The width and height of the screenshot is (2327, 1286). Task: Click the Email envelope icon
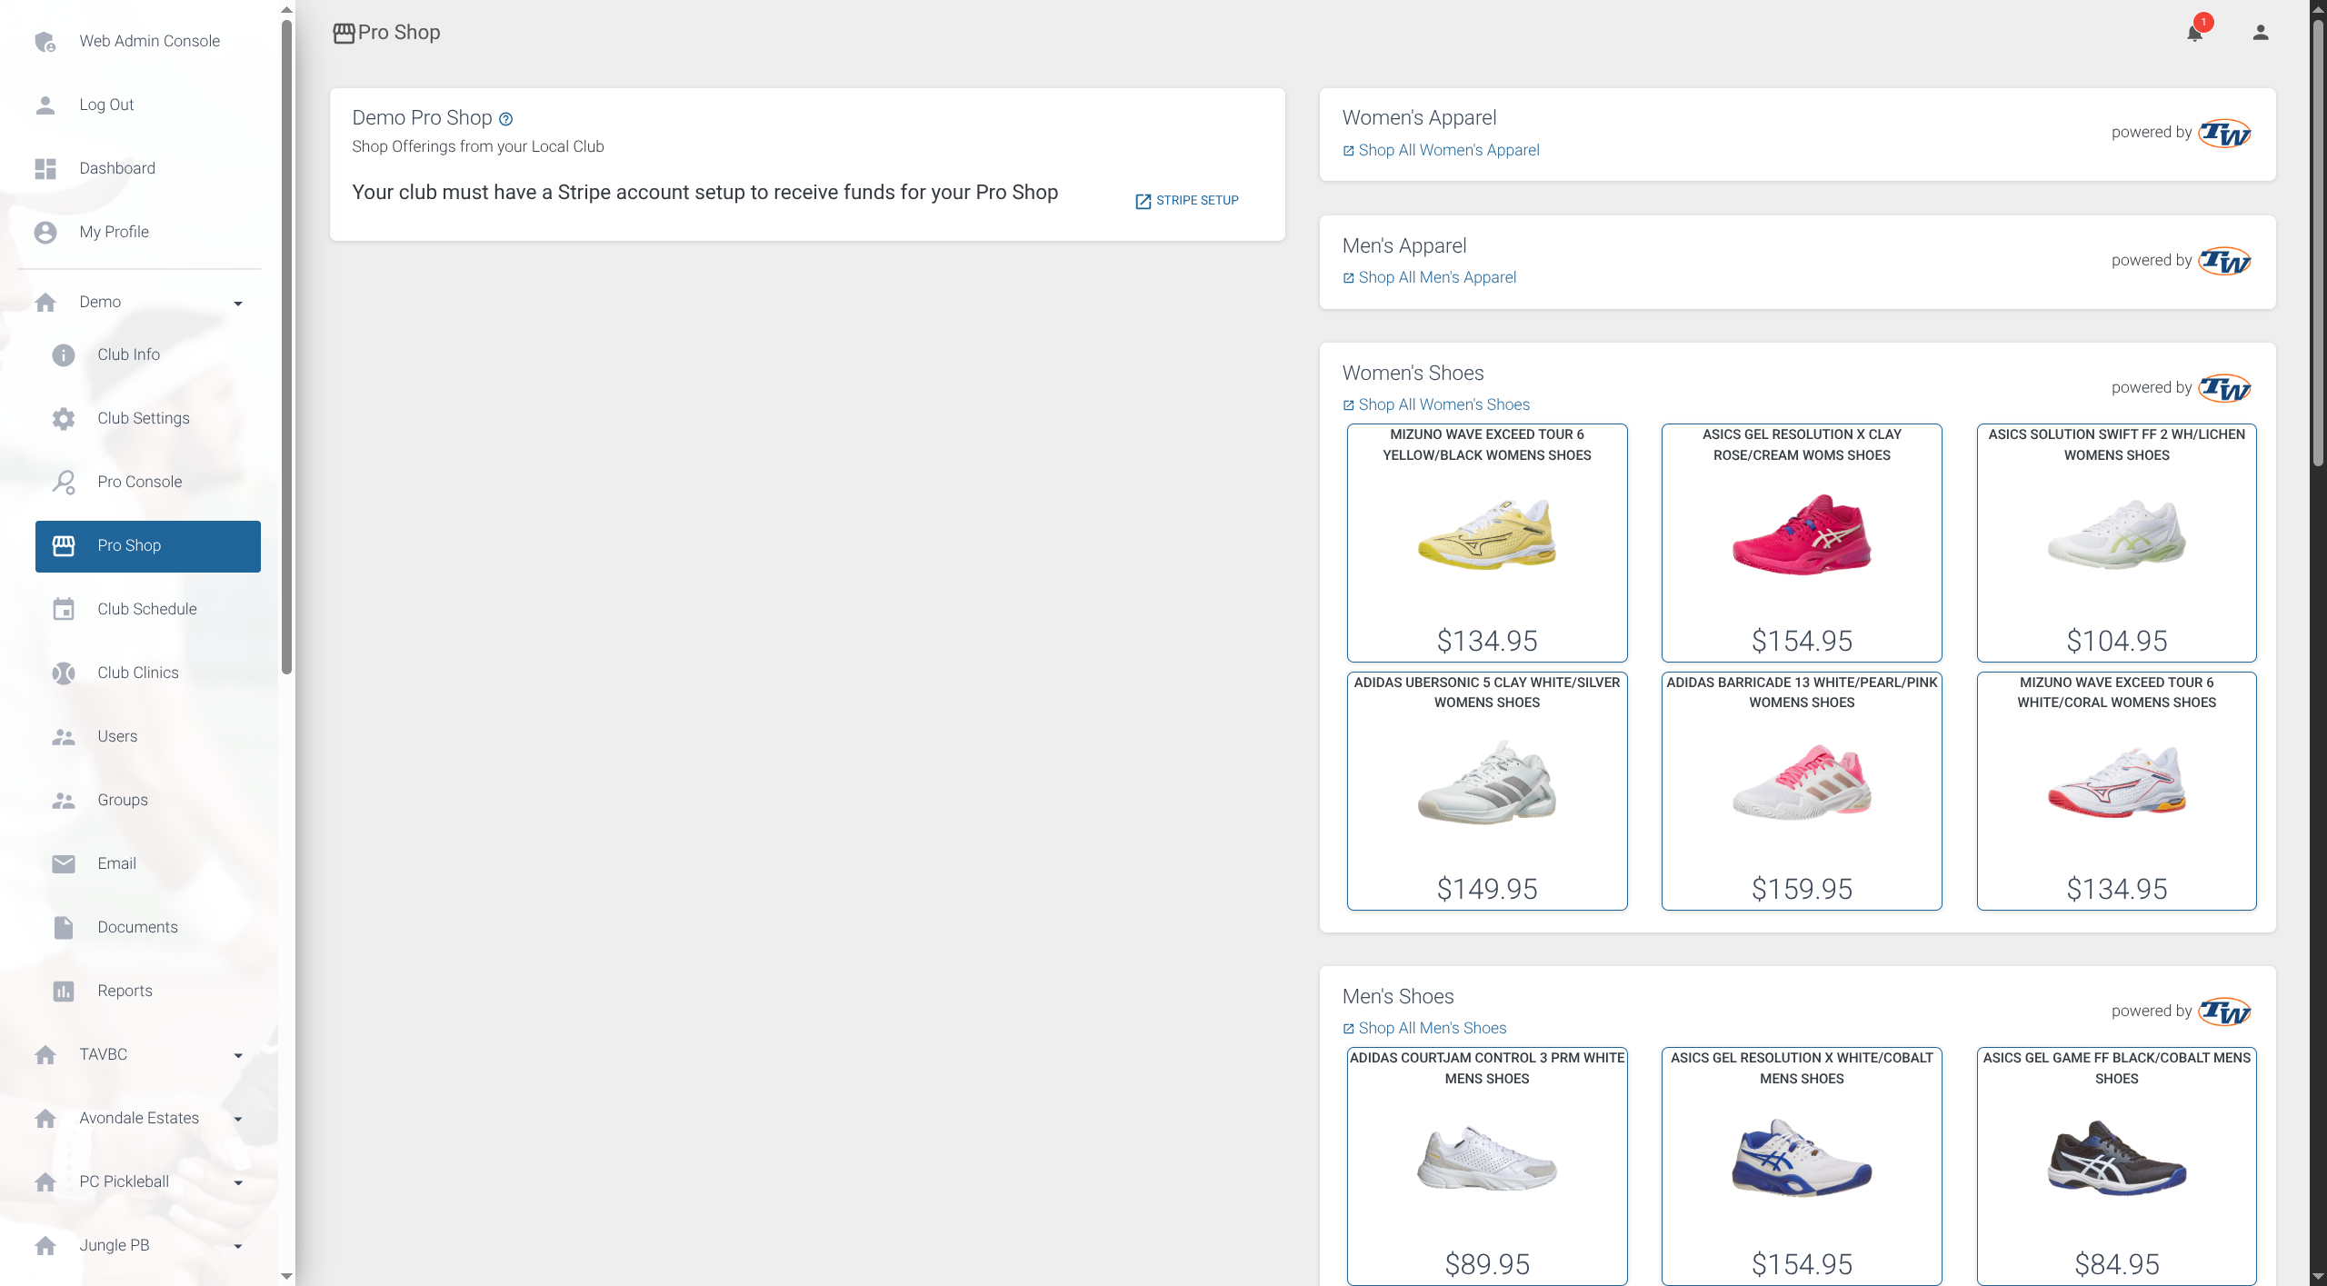coord(64,863)
